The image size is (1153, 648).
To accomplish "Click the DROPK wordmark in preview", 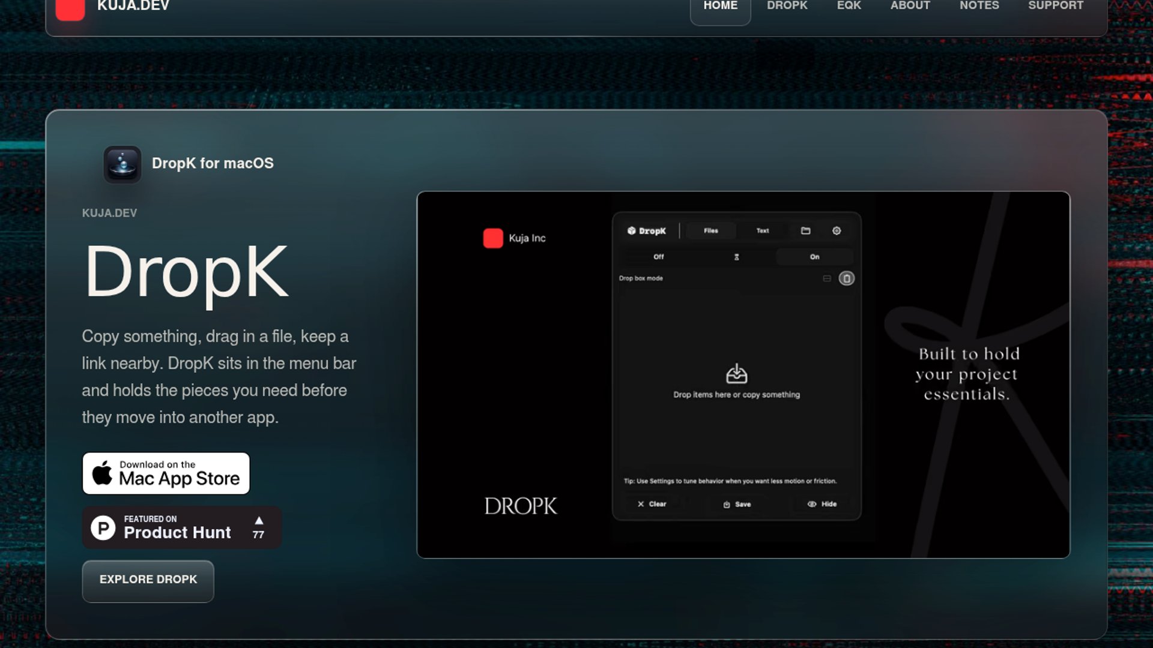I will 521,506.
